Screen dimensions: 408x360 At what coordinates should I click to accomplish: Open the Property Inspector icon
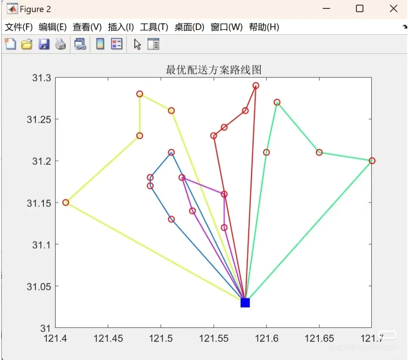click(x=153, y=44)
